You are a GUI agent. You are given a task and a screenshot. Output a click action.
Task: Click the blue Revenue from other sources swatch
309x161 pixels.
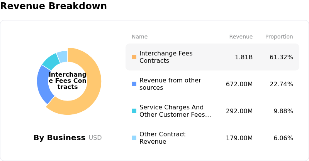[x=134, y=84]
